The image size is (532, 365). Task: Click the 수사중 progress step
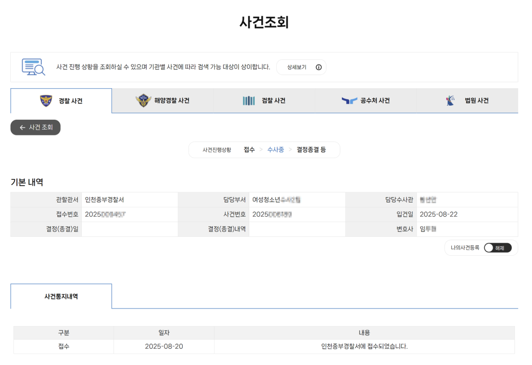275,150
